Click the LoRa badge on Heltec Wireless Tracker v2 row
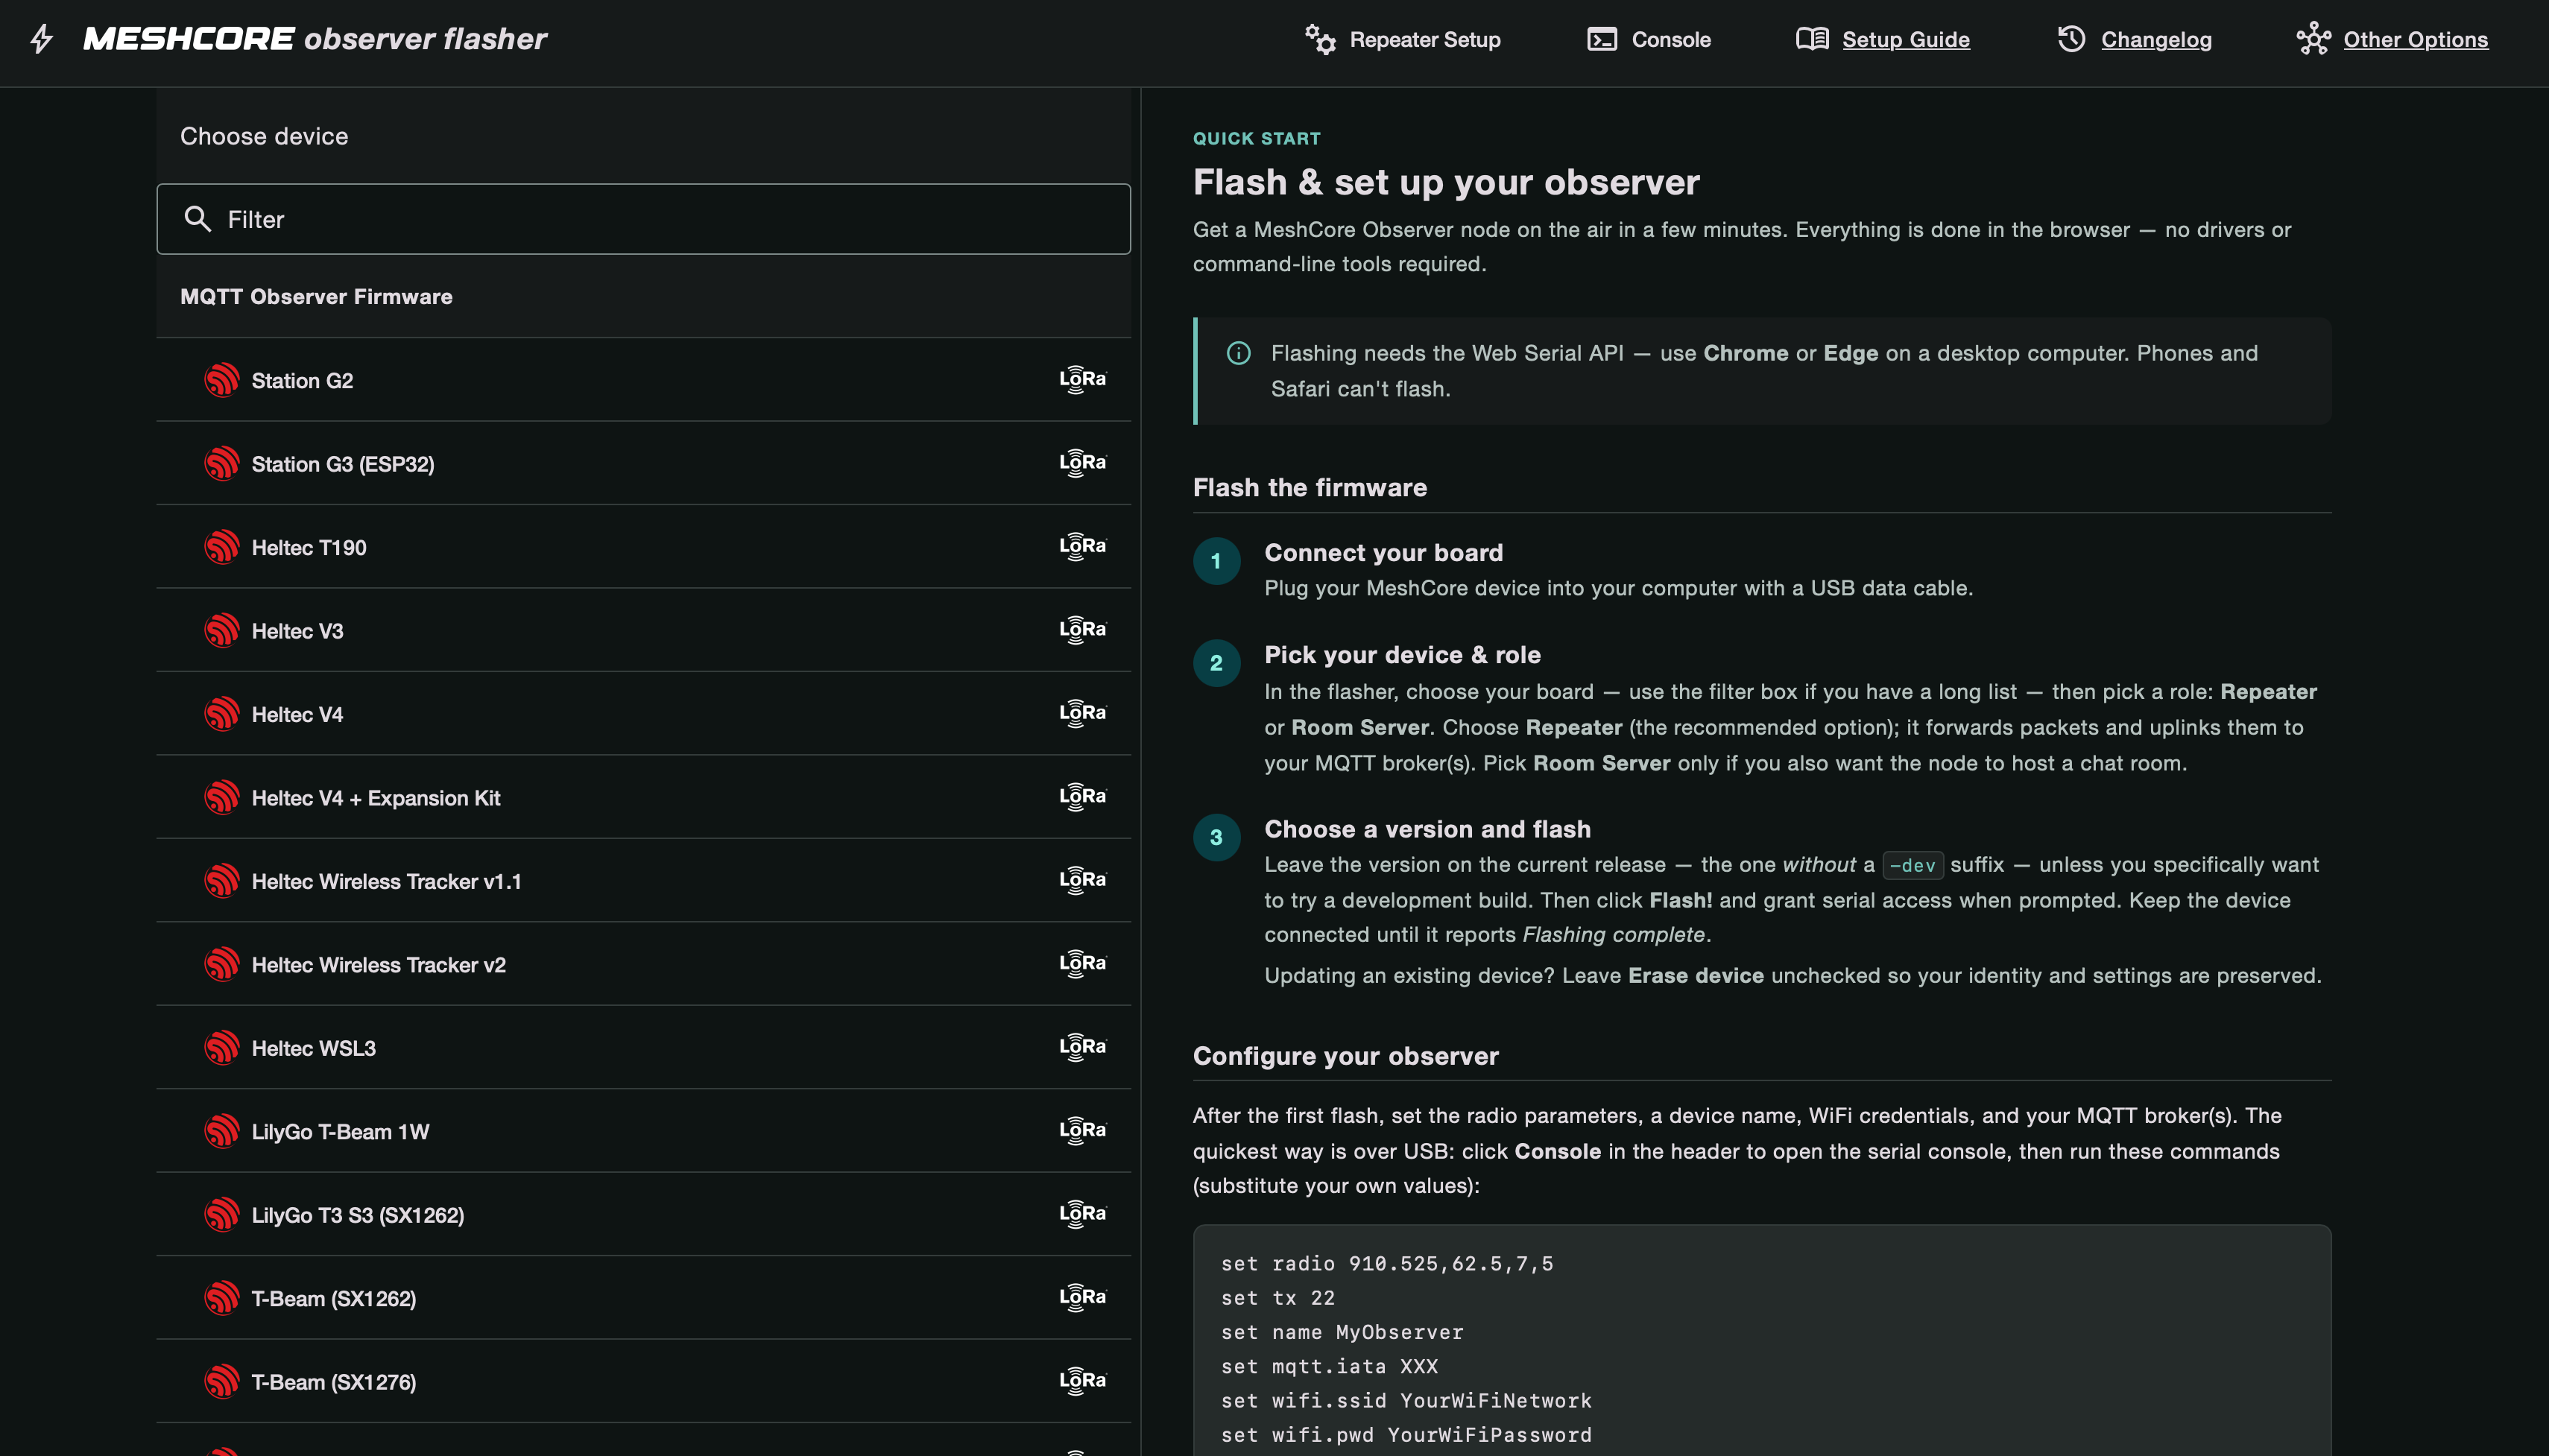Image resolution: width=2549 pixels, height=1456 pixels. coord(1083,964)
